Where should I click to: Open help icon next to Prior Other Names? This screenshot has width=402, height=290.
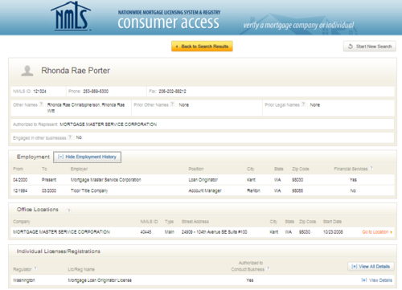coord(172,104)
